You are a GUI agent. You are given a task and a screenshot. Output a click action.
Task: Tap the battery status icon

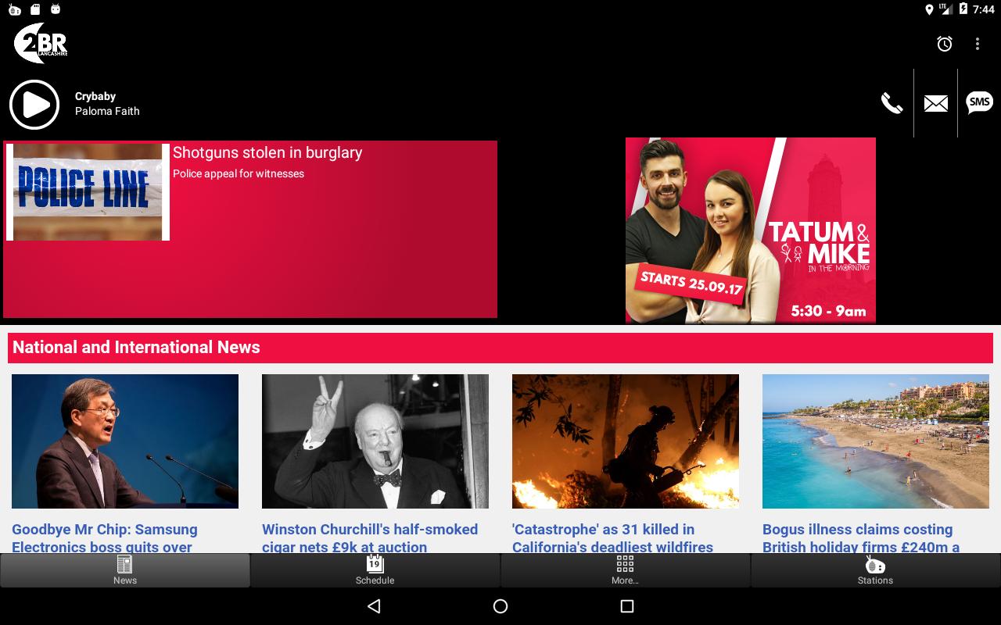coord(963,9)
